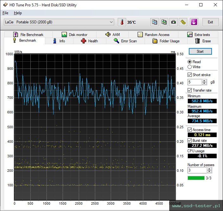This screenshot has height=211, width=223.
Task: Increase the short stroke gB value
Action: click(204, 81)
